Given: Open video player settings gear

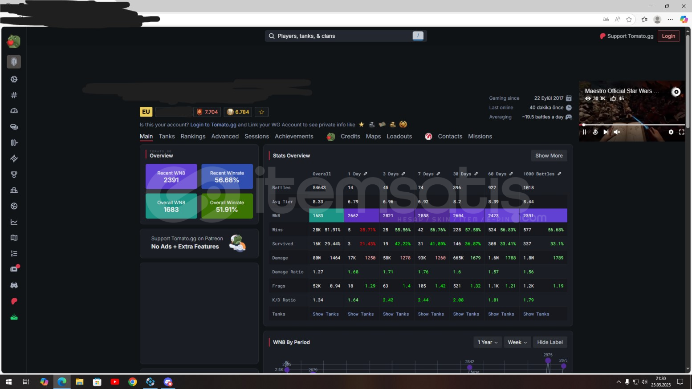Looking at the screenshot, I should [671, 132].
